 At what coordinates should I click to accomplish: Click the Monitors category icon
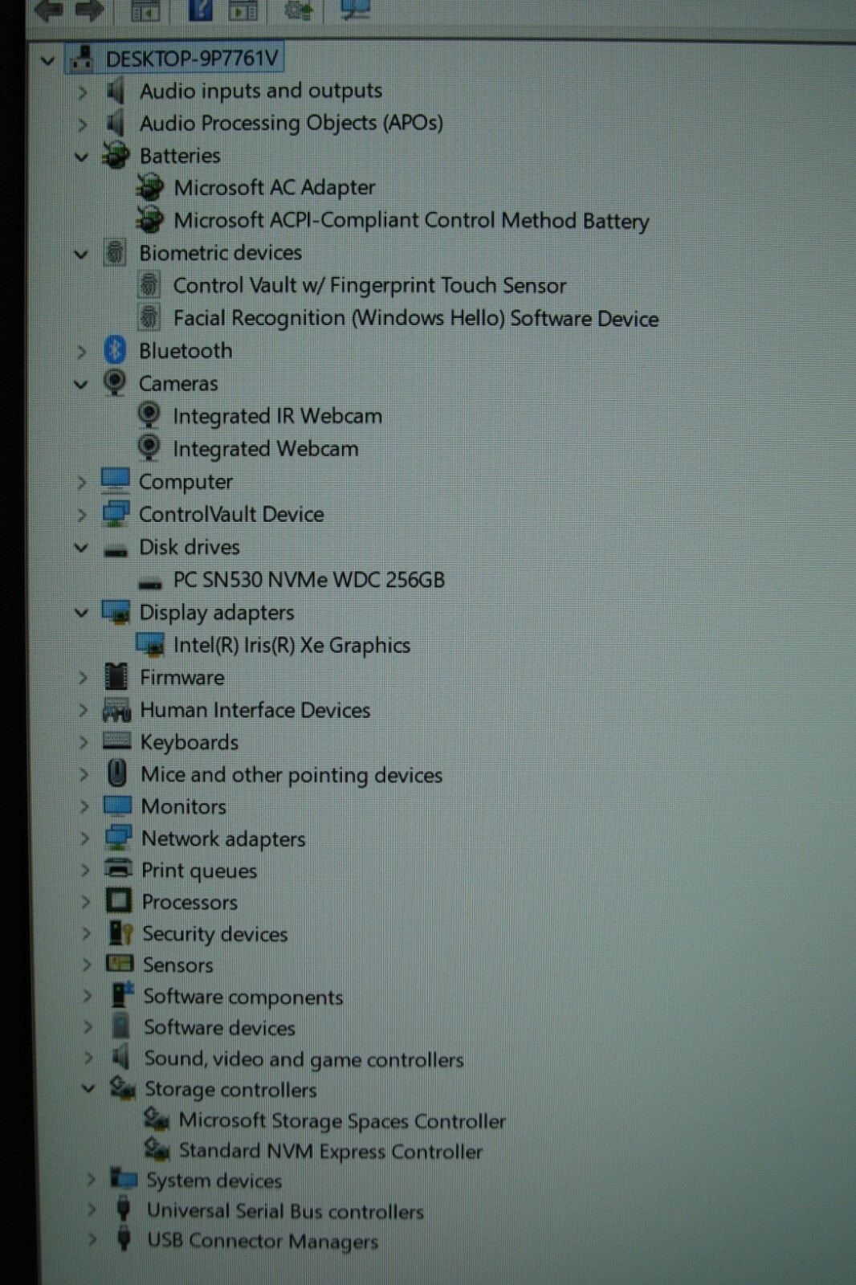point(117,806)
